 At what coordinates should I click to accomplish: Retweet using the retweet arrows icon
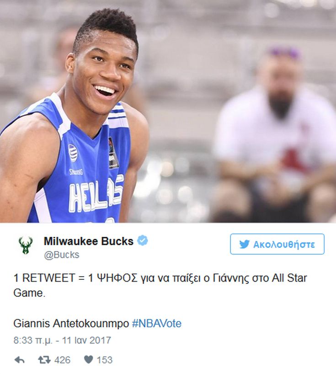tap(44, 360)
